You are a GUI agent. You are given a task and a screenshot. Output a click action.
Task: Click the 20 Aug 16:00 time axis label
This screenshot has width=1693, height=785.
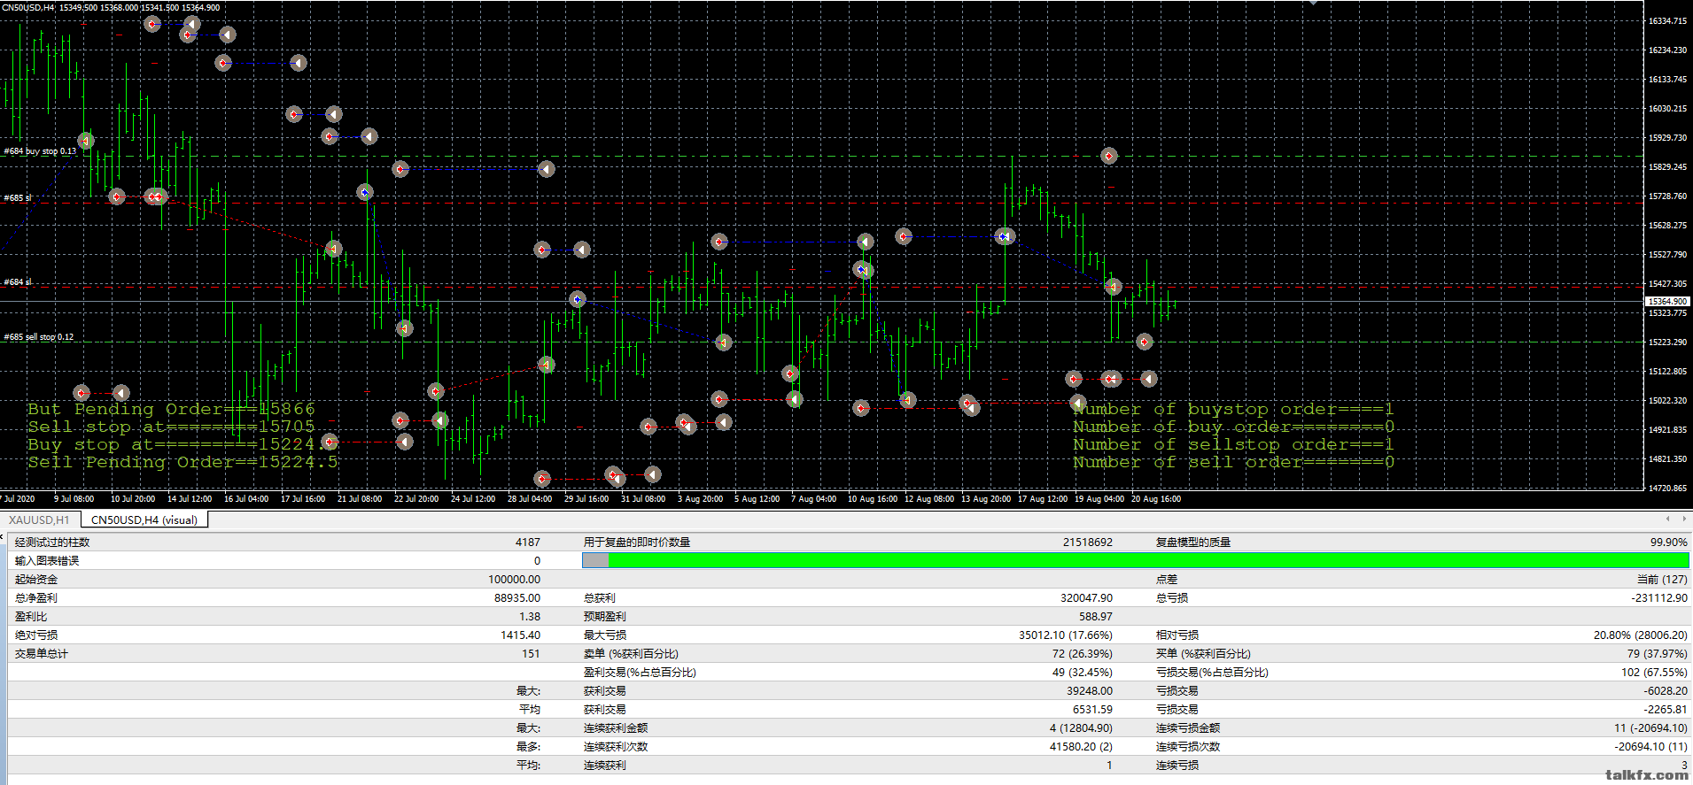pos(1156,499)
